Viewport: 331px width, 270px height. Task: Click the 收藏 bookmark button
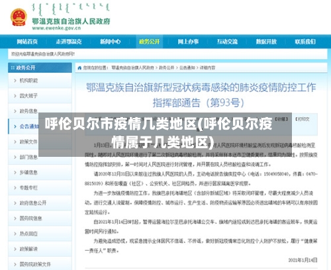[x=281, y=119]
